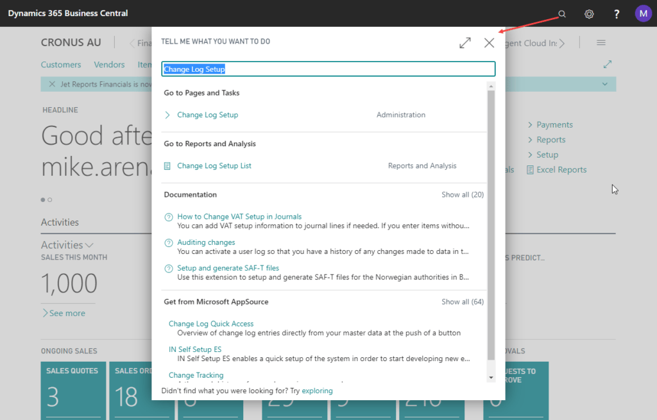Click scrollbar up arrow in results list
The height and width of the screenshot is (420, 657).
(x=491, y=86)
